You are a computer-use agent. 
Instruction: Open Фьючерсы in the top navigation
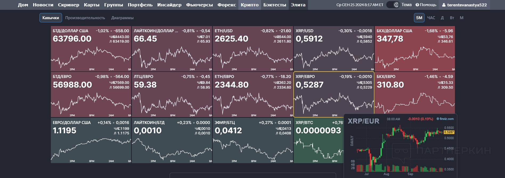pyautogui.click(x=199, y=5)
